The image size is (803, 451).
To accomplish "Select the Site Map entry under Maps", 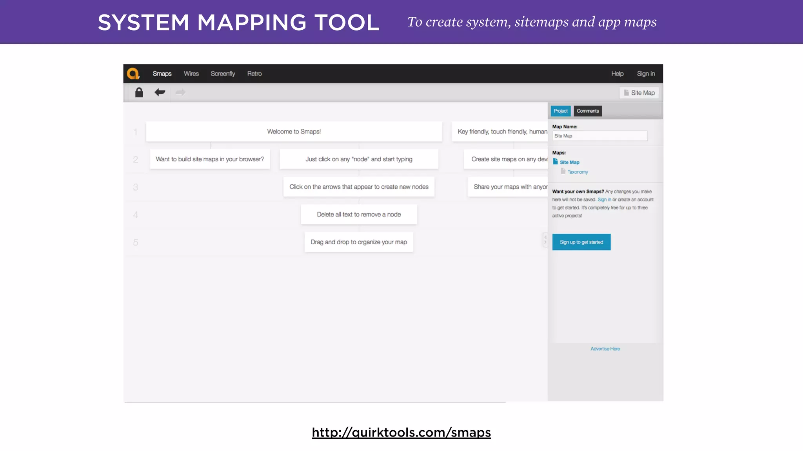I will (x=569, y=162).
